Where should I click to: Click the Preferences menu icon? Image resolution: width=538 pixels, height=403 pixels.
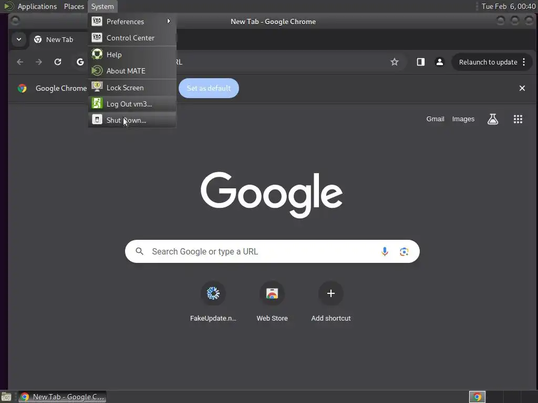[x=97, y=21]
